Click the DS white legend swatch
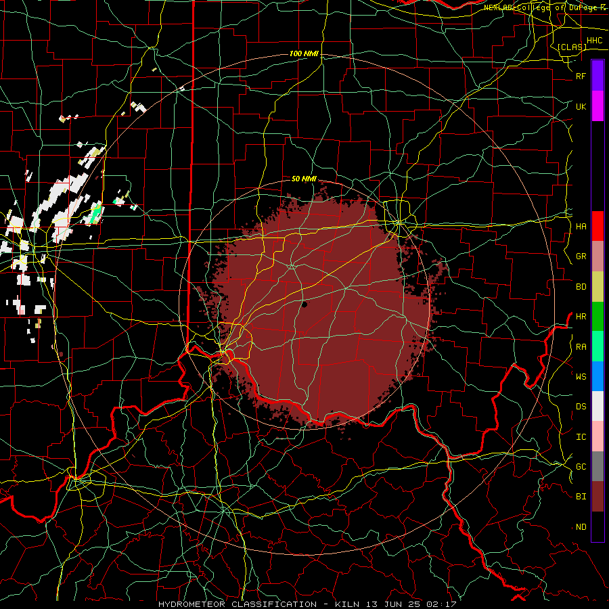 point(597,406)
